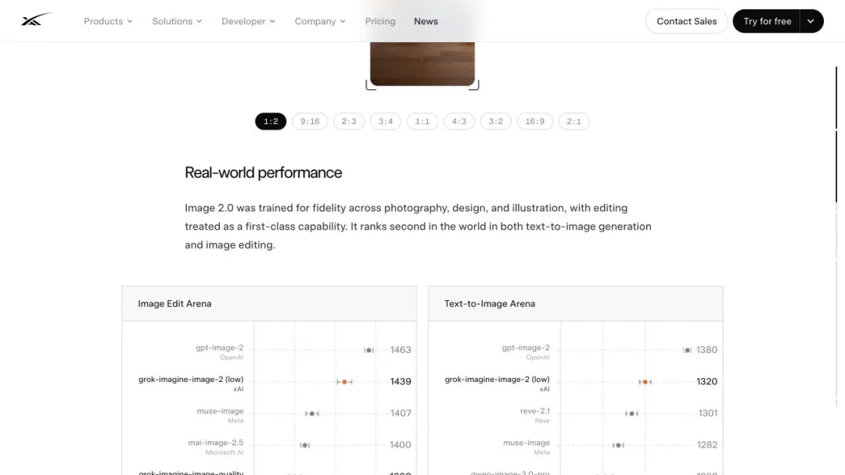Click the 1282 score value
This screenshot has width=845, height=475.
point(707,445)
